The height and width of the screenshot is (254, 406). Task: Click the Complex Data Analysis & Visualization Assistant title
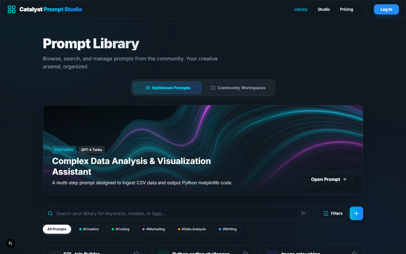click(132, 166)
